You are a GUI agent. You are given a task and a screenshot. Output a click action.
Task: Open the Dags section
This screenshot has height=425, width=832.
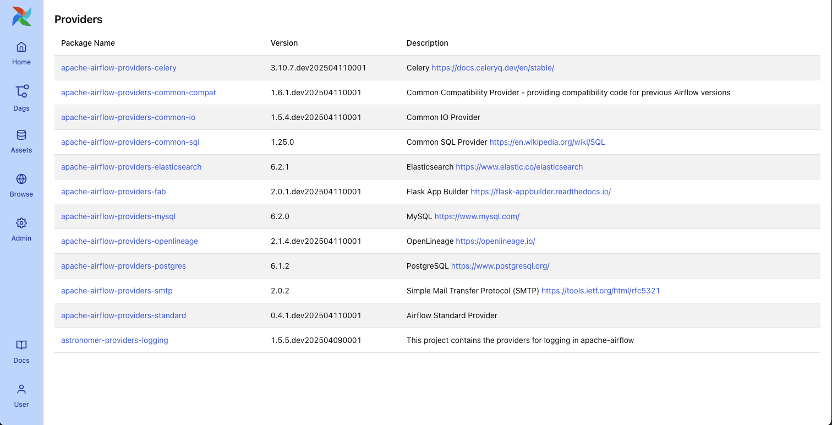21,98
